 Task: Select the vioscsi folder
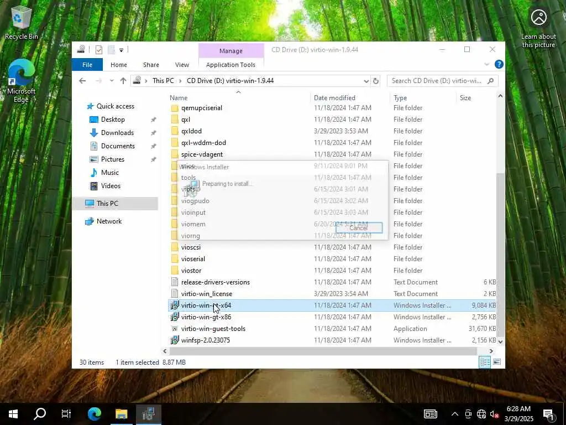(x=191, y=247)
